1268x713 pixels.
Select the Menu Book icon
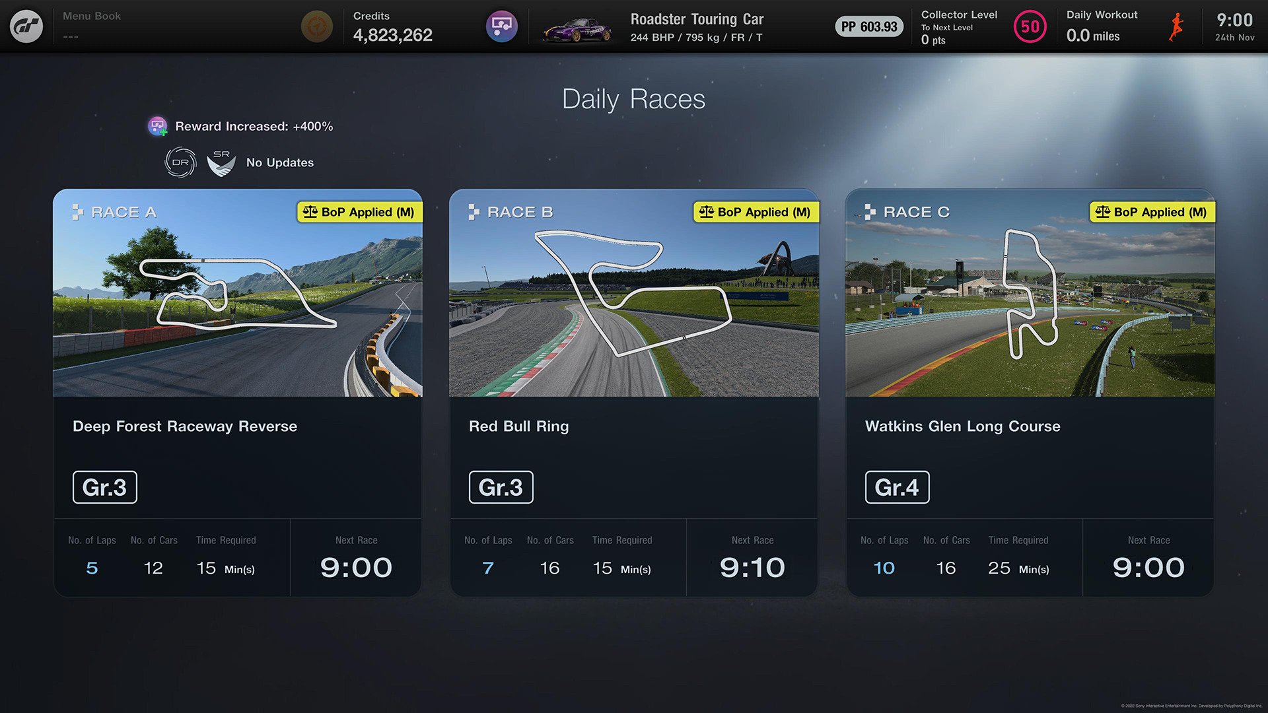pos(26,26)
